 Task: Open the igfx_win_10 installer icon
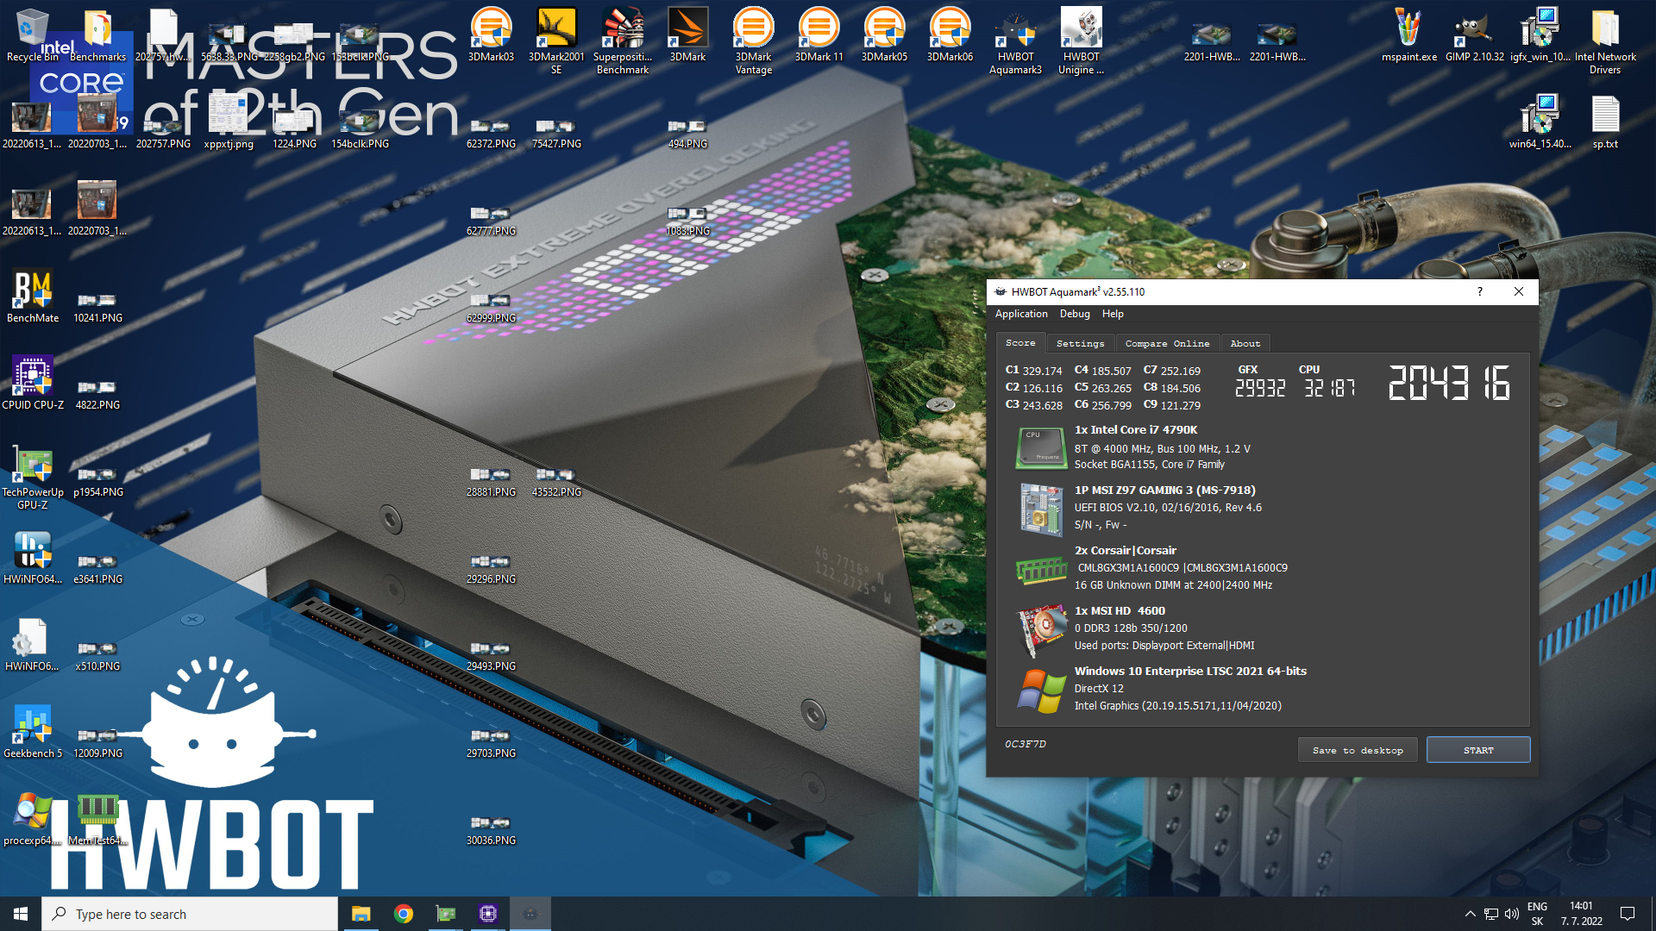(1540, 36)
